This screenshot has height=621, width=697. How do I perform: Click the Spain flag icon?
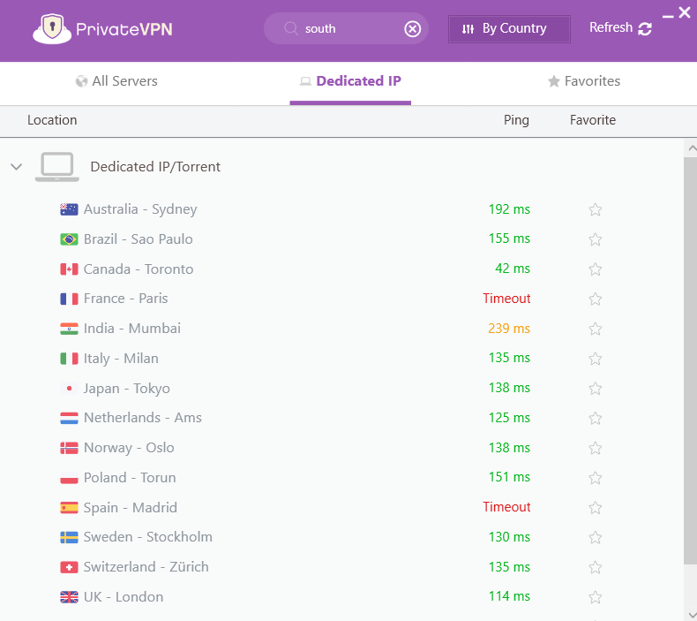click(x=69, y=507)
